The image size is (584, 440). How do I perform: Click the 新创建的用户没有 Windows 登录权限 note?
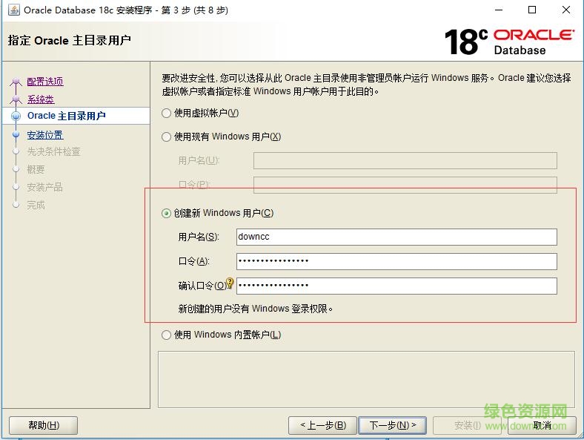[256, 309]
